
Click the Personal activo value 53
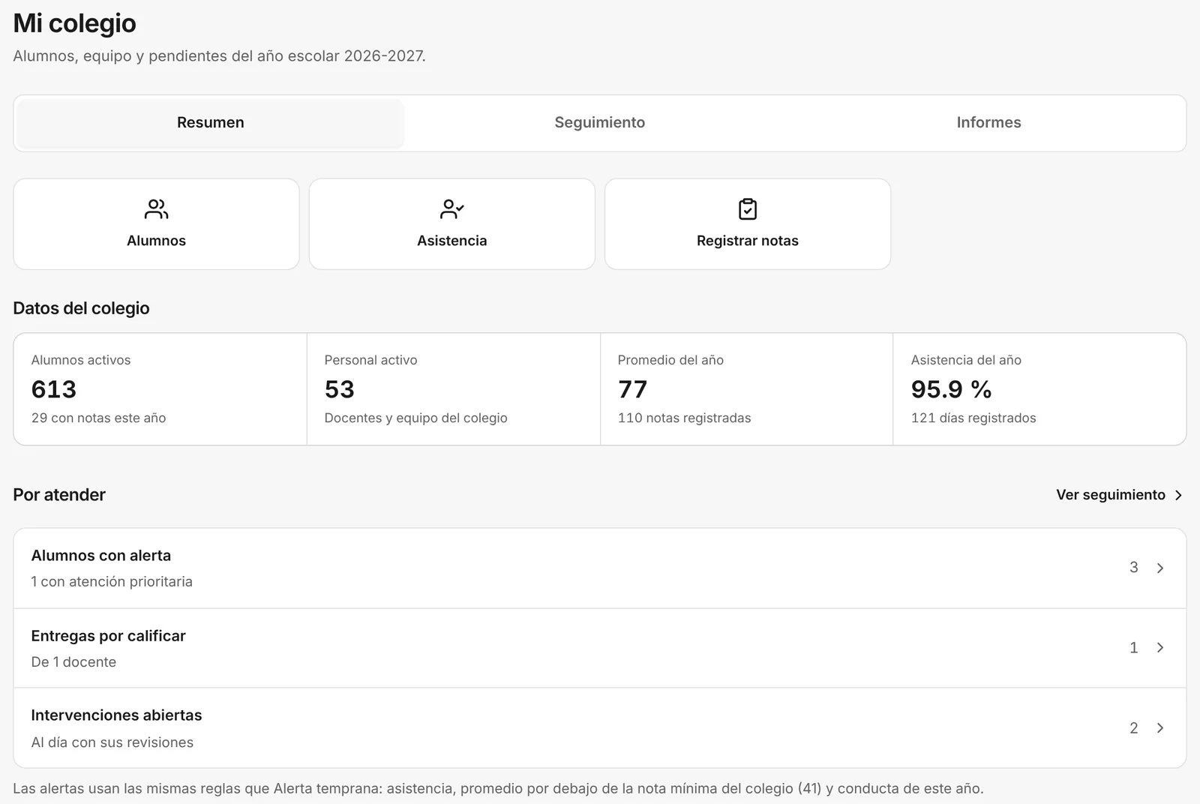pos(339,389)
